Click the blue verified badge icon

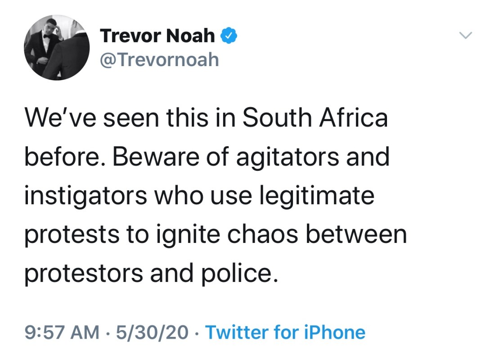(229, 36)
